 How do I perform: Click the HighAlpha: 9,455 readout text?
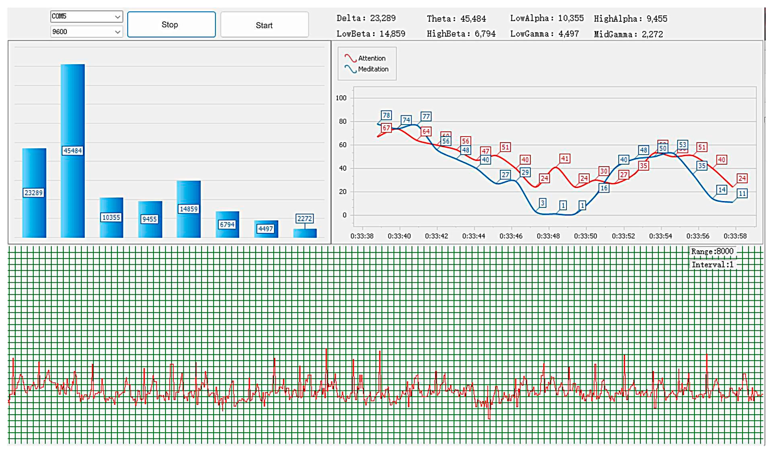click(630, 19)
